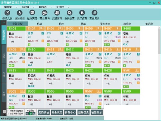The height and width of the screenshot is (121, 161).
Task: Select 全部显示 in the floor sidebar
Action: pos(4,35)
